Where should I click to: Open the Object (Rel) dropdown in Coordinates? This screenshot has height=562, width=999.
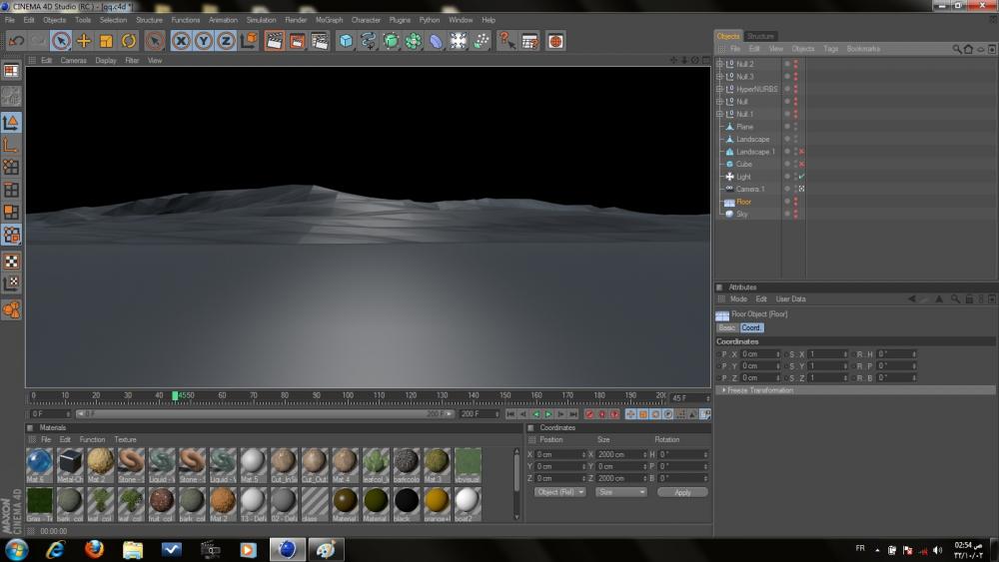(x=559, y=492)
